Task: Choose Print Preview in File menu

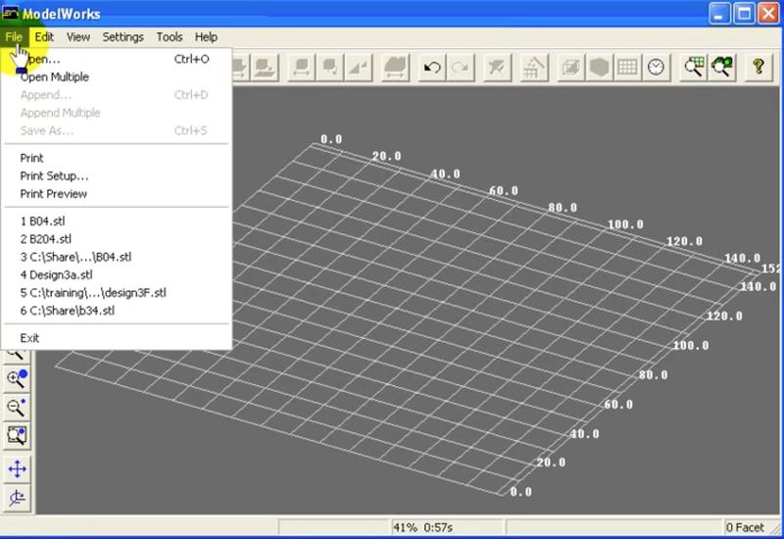Action: [x=54, y=194]
